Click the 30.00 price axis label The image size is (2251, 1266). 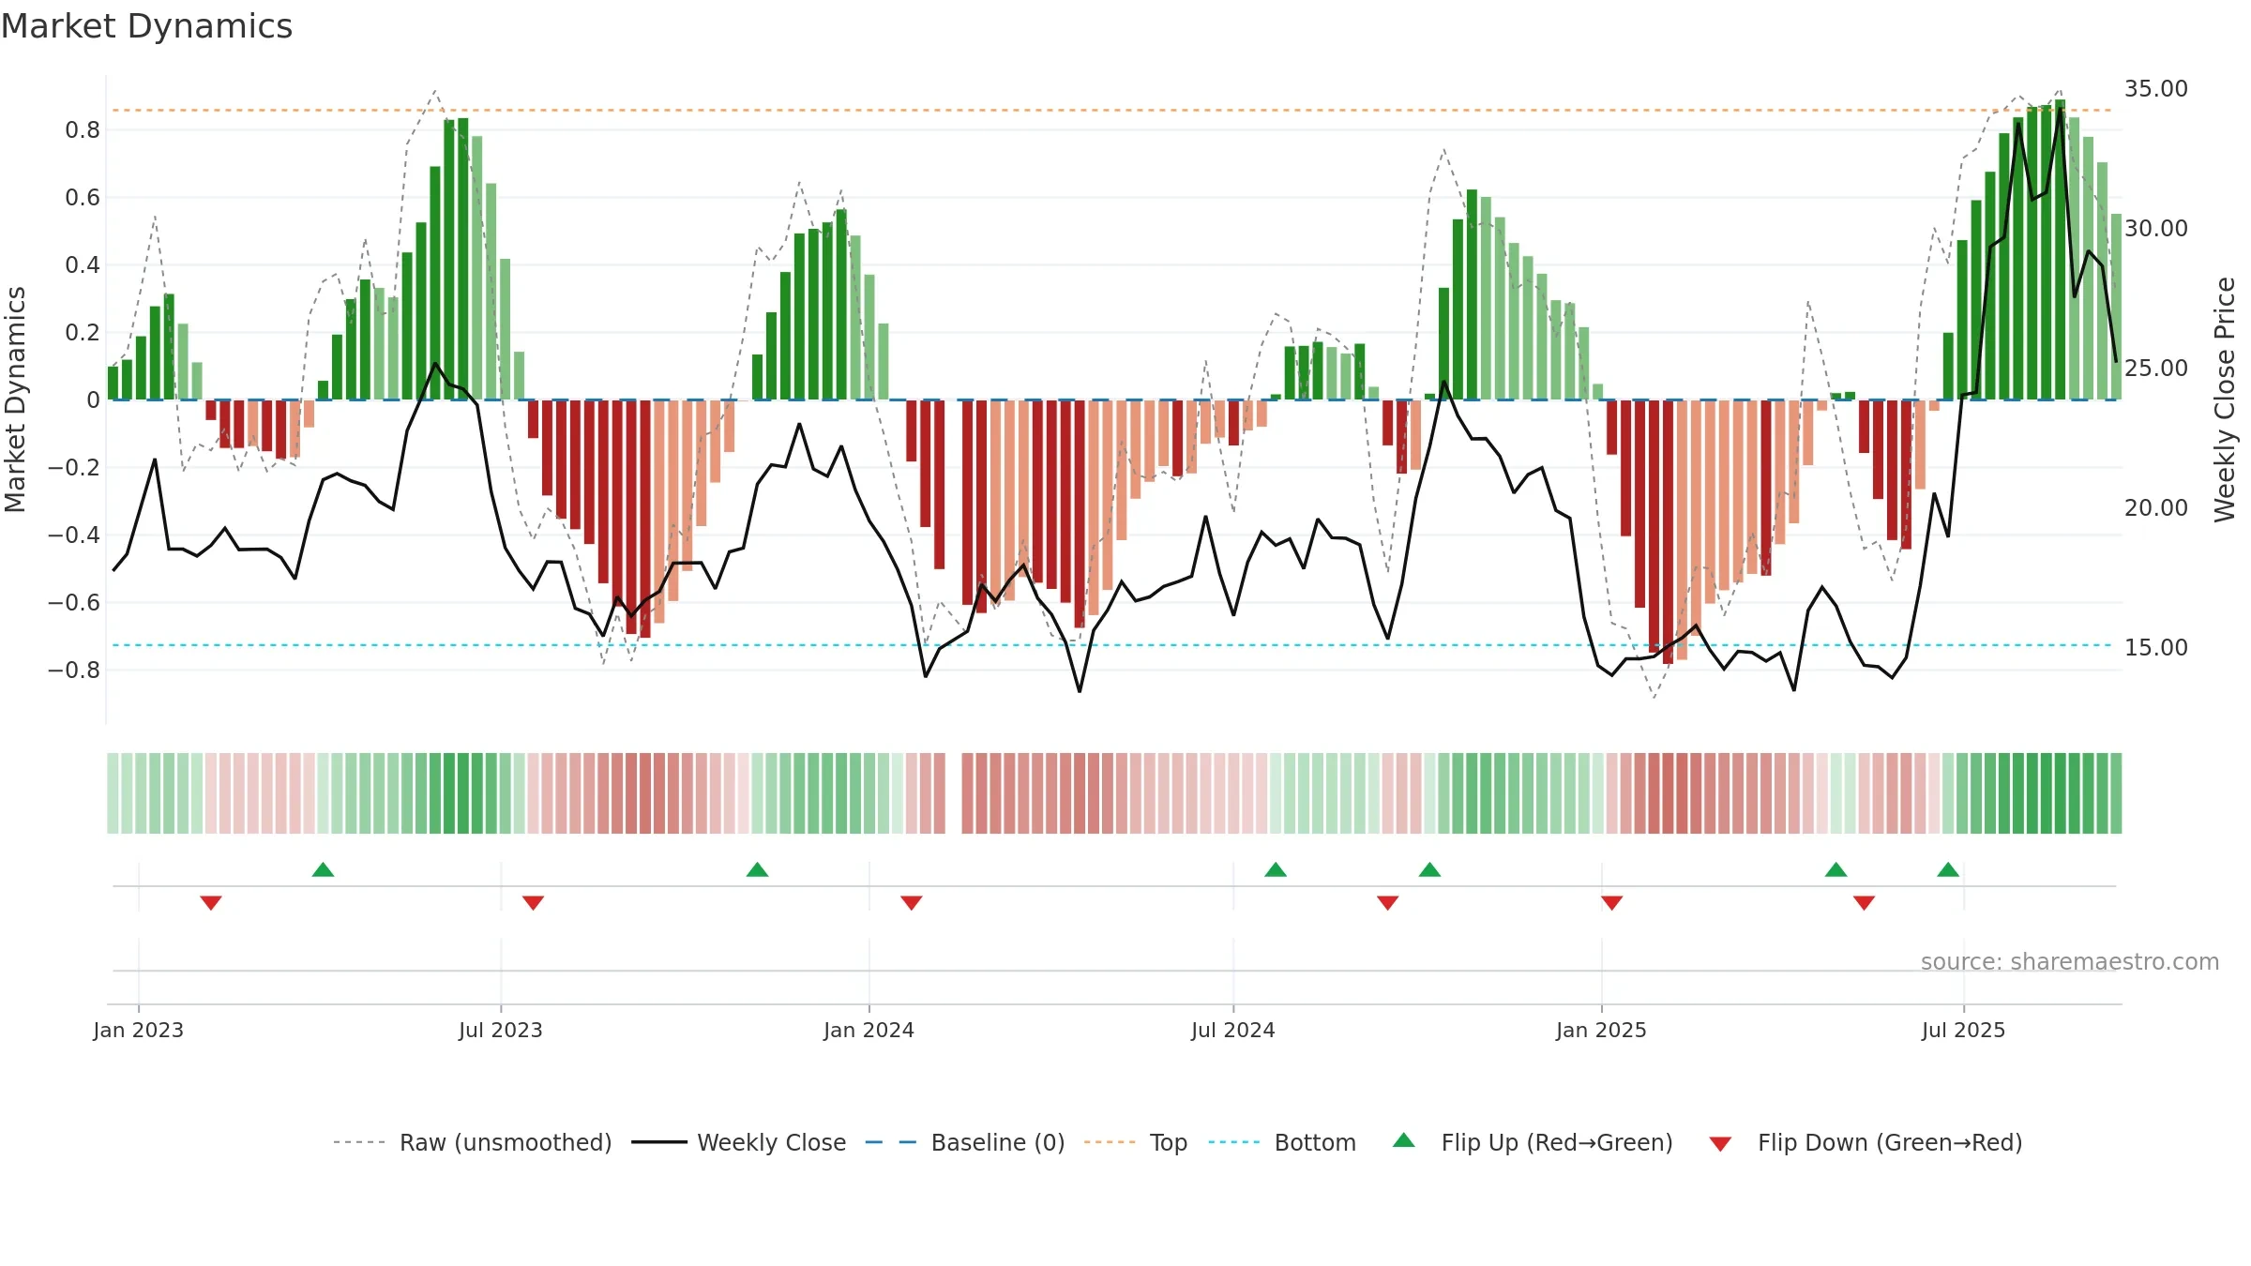[2156, 229]
